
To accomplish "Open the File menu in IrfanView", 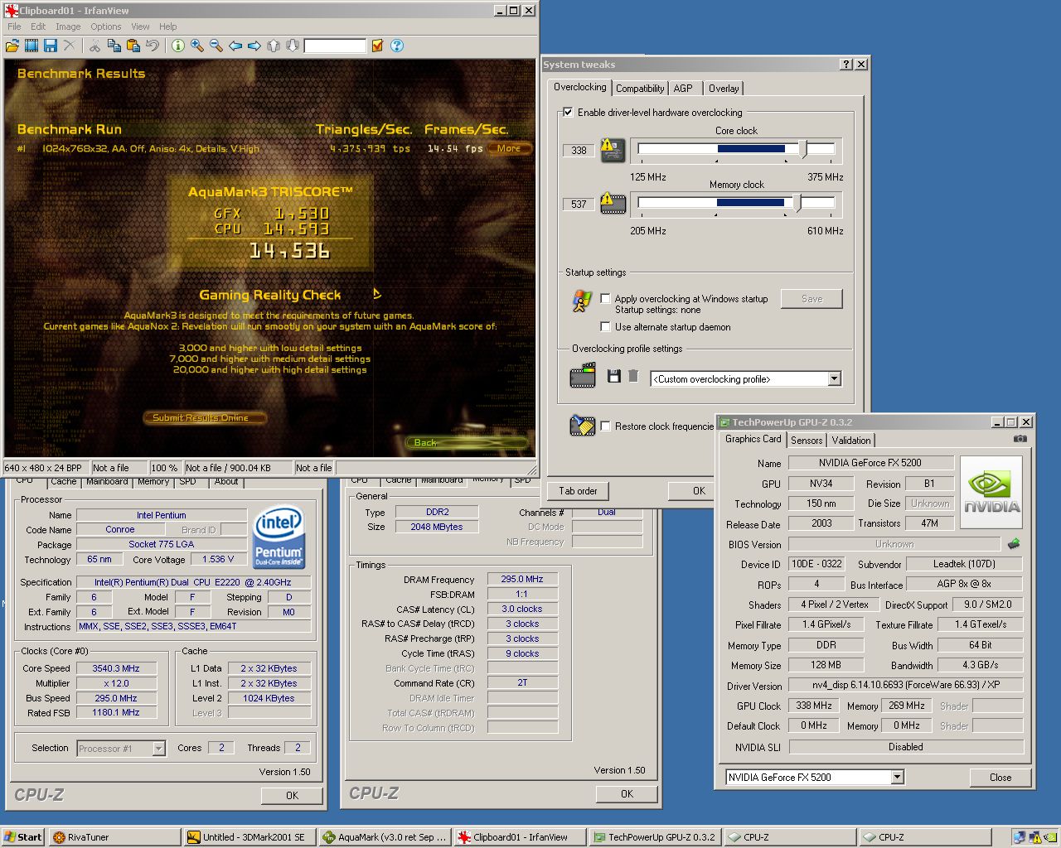I will (14, 26).
